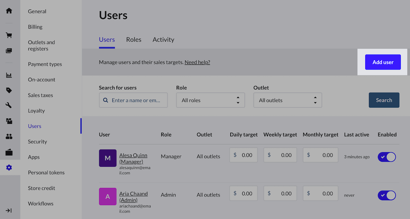Click the settings gear icon
Image resolution: width=410 pixels, height=219 pixels.
[9, 167]
